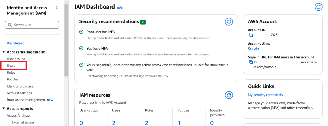Click the dashboard refresh icon at top right

click(318, 7)
